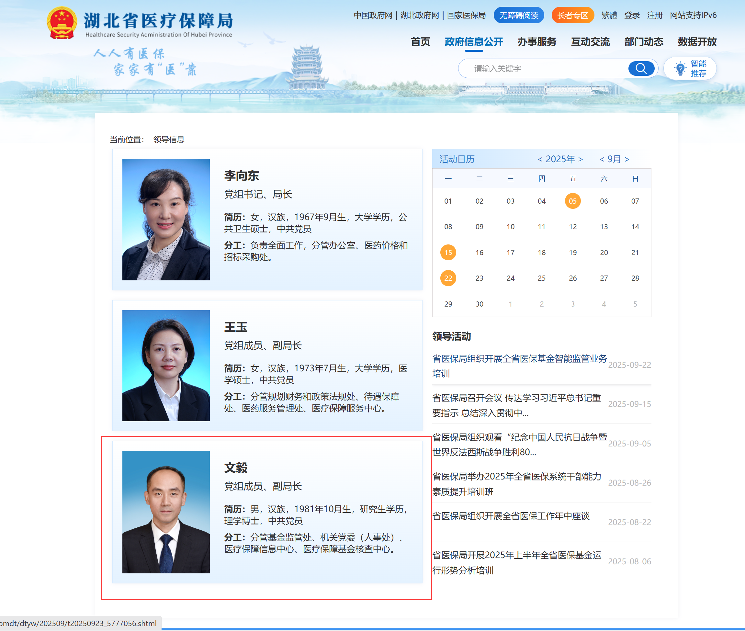The width and height of the screenshot is (745, 631).
Task: Click 文毅's portrait photo
Action: pos(165,512)
